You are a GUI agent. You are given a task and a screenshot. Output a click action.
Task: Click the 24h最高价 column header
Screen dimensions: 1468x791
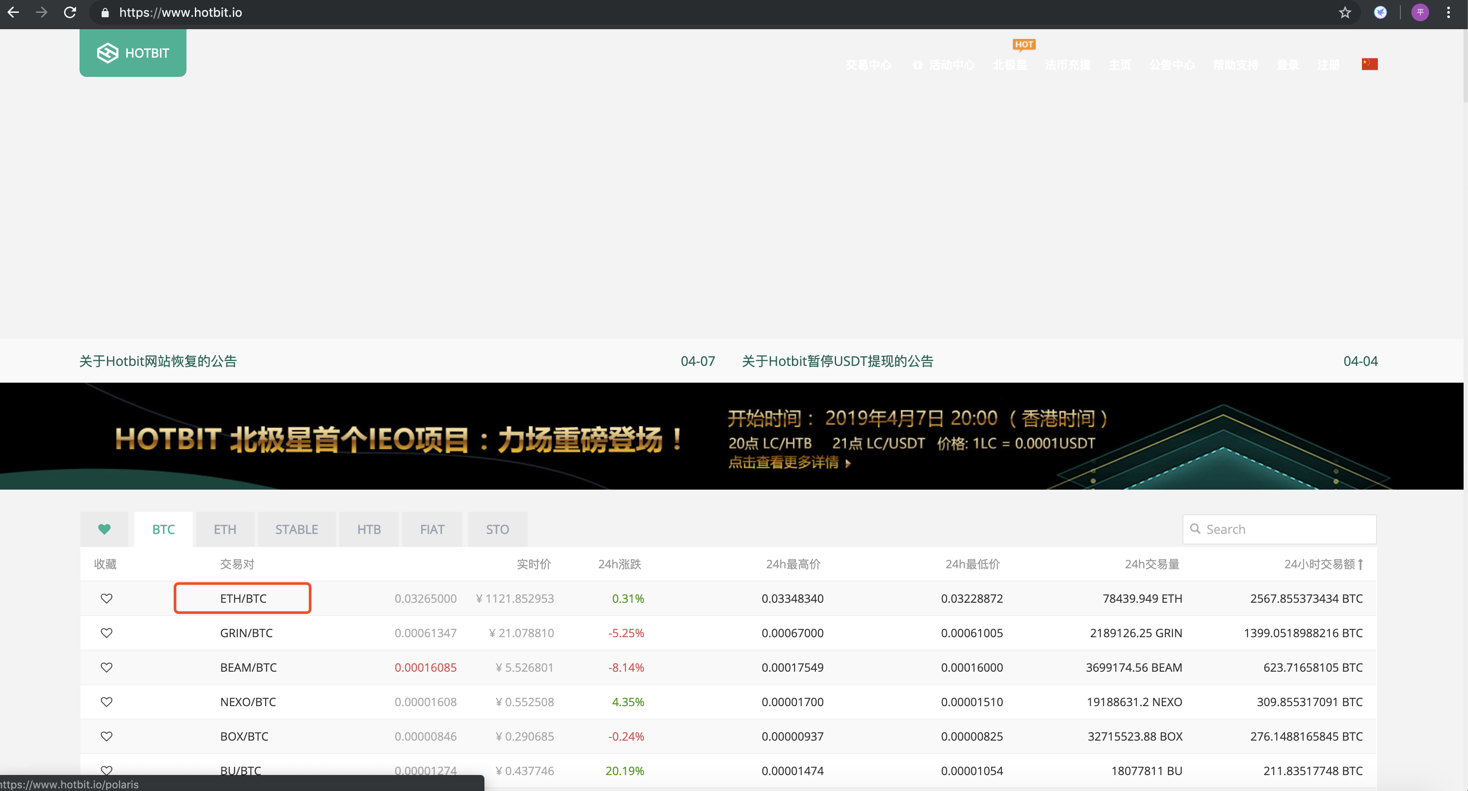coord(793,564)
